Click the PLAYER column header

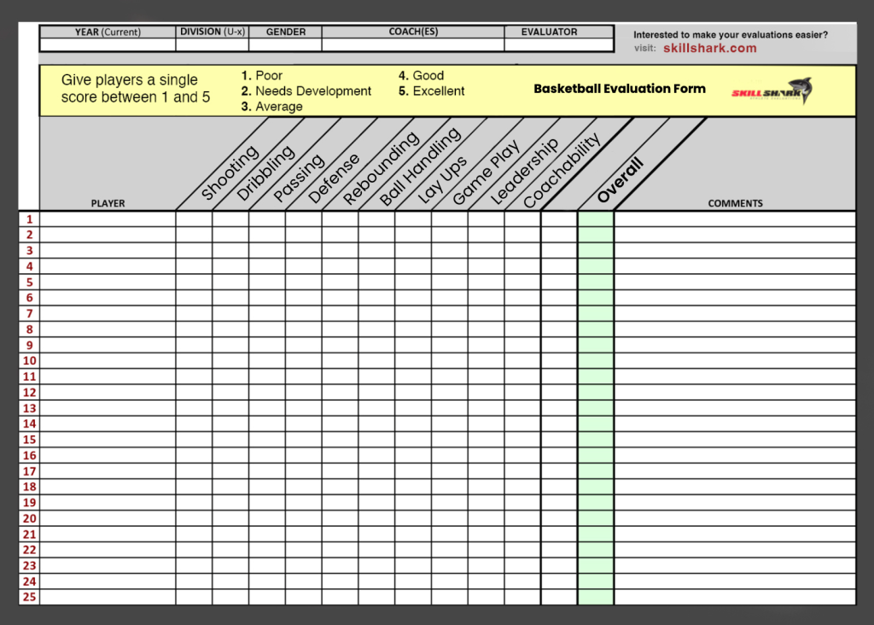(x=108, y=203)
